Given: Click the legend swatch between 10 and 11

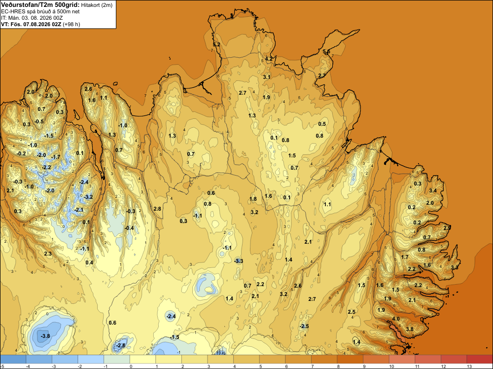Looking at the screenshot, I should click(x=402, y=359).
